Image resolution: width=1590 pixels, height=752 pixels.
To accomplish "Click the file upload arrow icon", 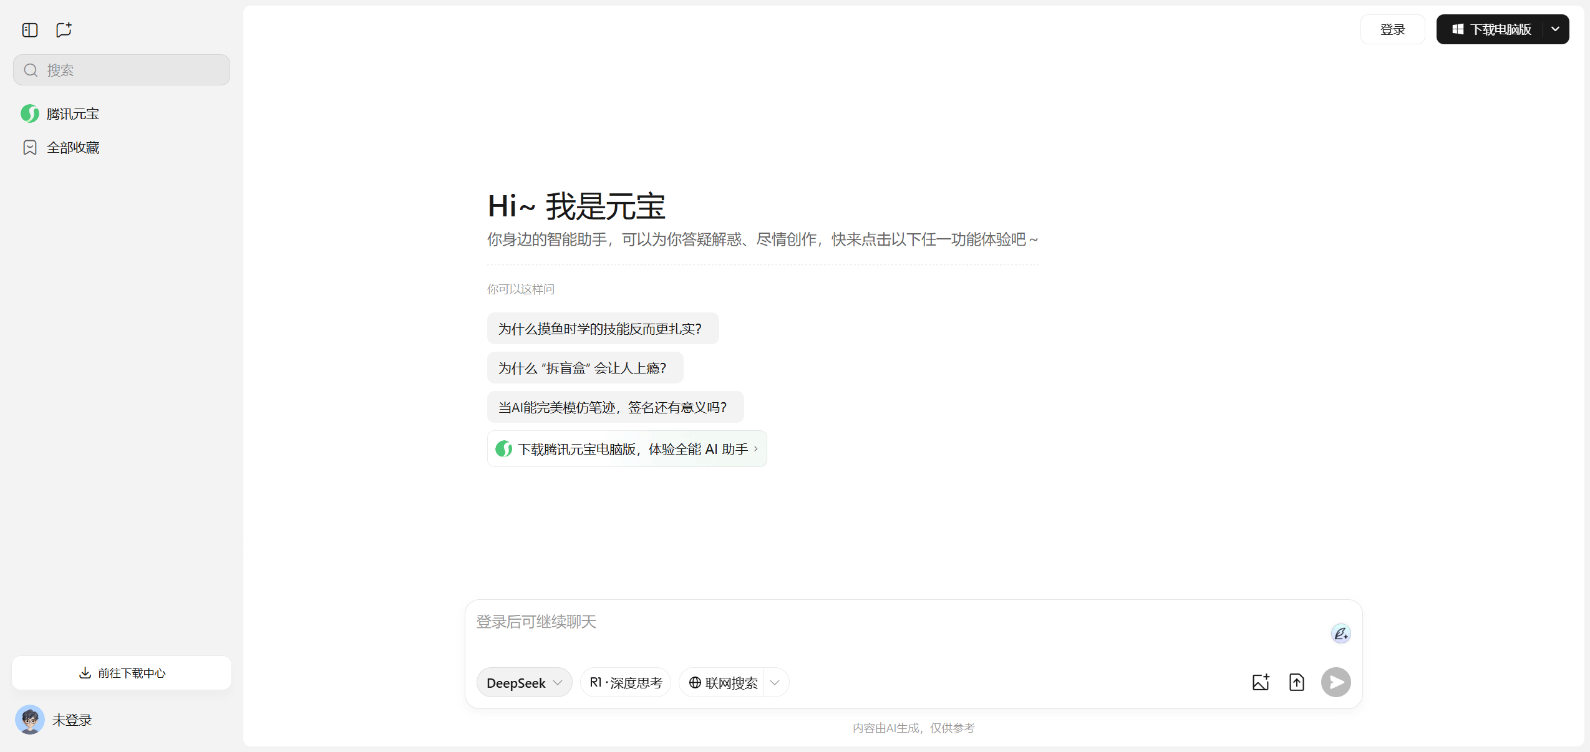I will (x=1297, y=682).
